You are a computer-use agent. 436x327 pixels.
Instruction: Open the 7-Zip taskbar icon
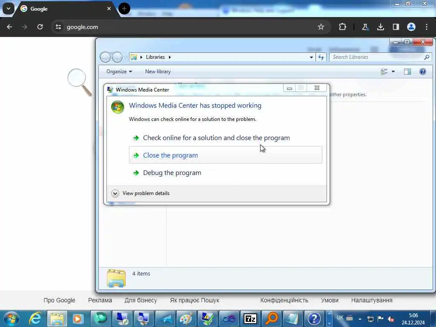250,318
